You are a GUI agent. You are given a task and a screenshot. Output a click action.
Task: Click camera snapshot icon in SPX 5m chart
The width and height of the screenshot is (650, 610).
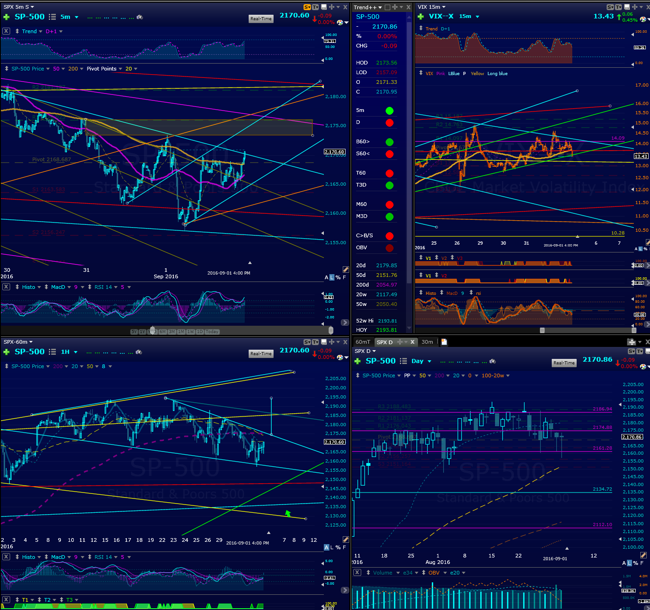139,17
